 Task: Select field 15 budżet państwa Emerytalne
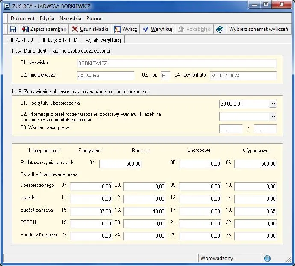(91, 211)
